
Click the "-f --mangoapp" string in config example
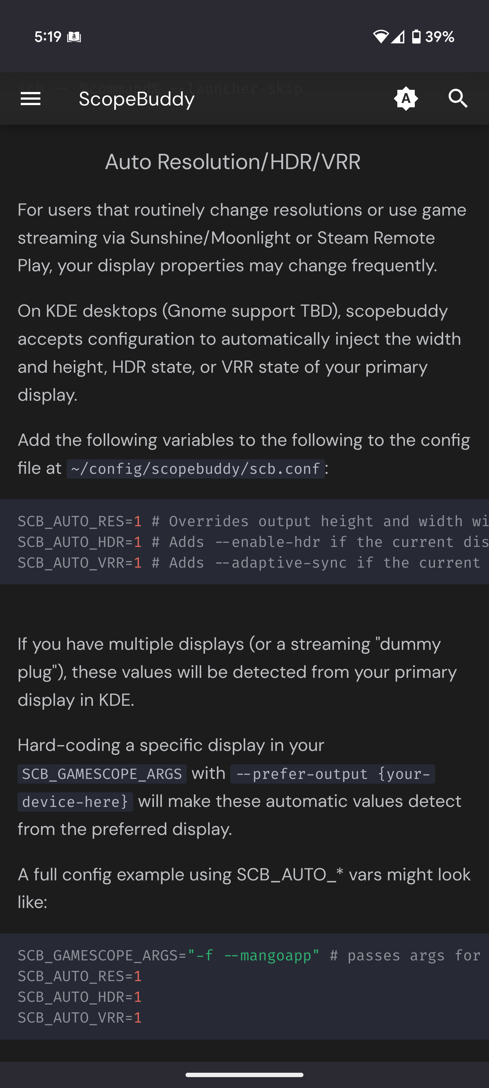[253, 955]
